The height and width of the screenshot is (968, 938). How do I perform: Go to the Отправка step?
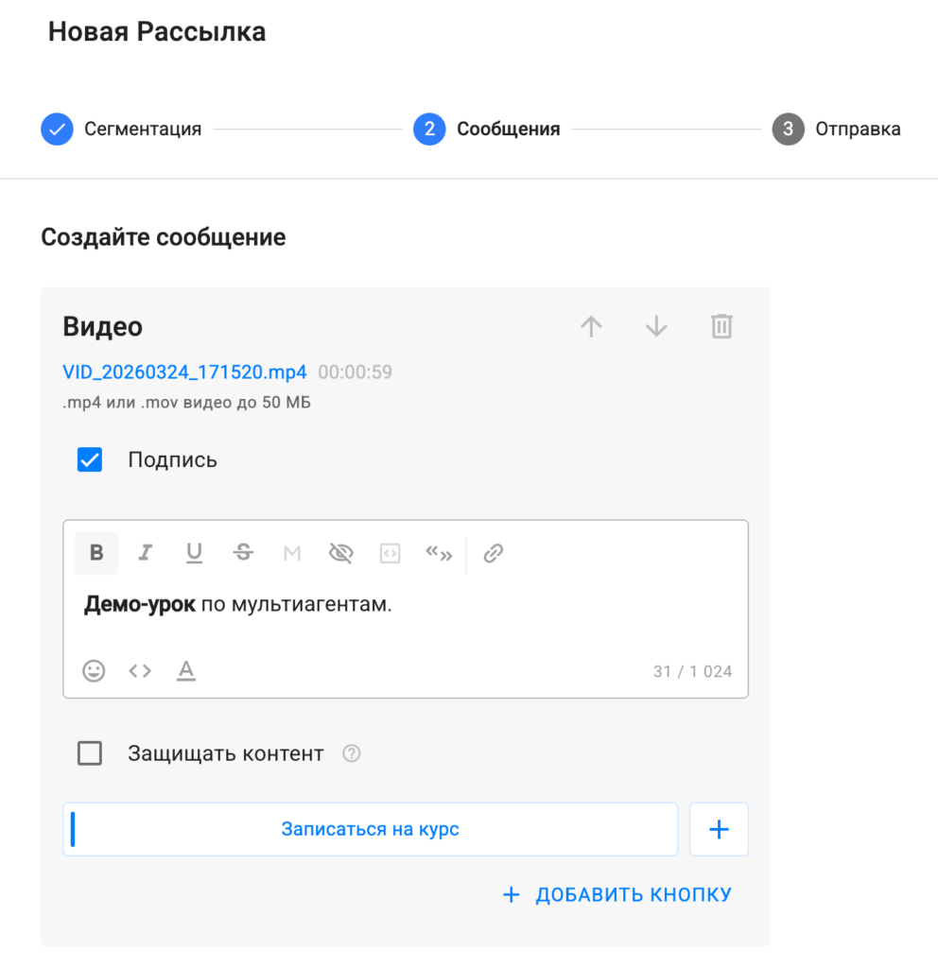click(x=836, y=130)
